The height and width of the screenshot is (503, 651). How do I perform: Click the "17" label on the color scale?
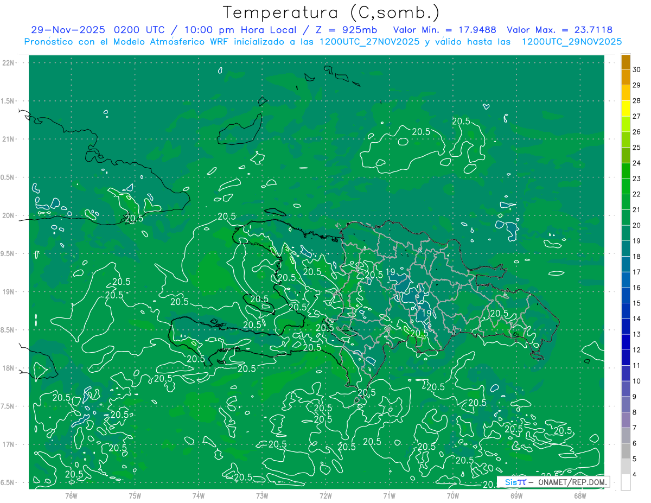point(636,272)
